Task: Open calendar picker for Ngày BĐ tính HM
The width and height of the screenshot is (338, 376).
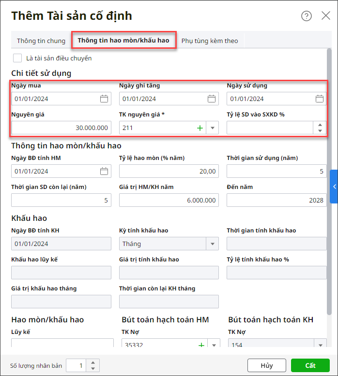Action: tap(104, 171)
